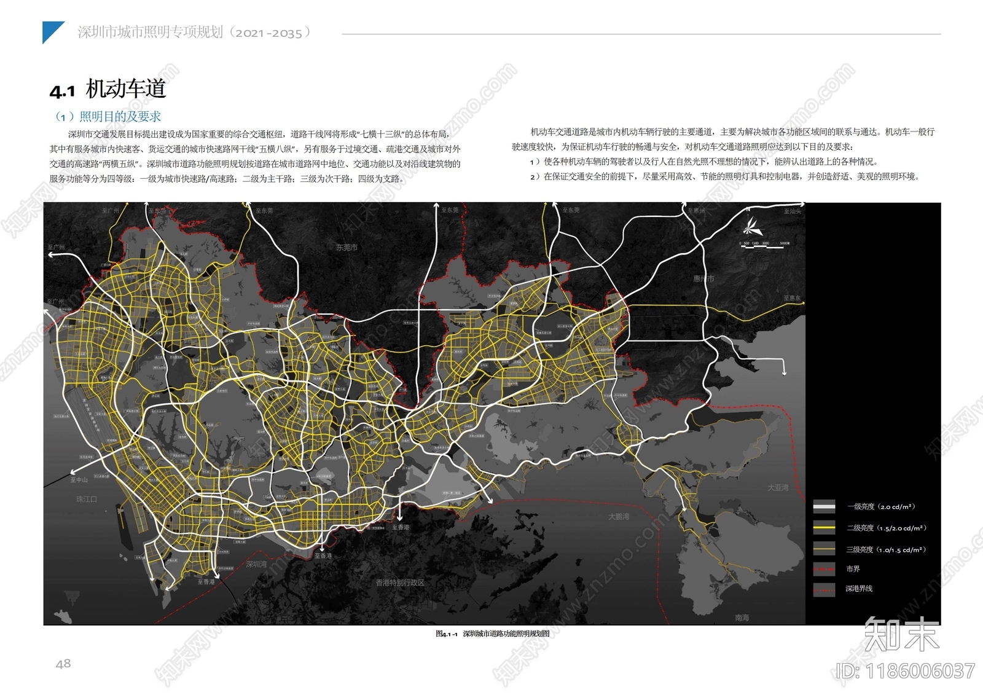Click the section heading 4.1 机动车道
The height and width of the screenshot is (695, 983).
(108, 90)
